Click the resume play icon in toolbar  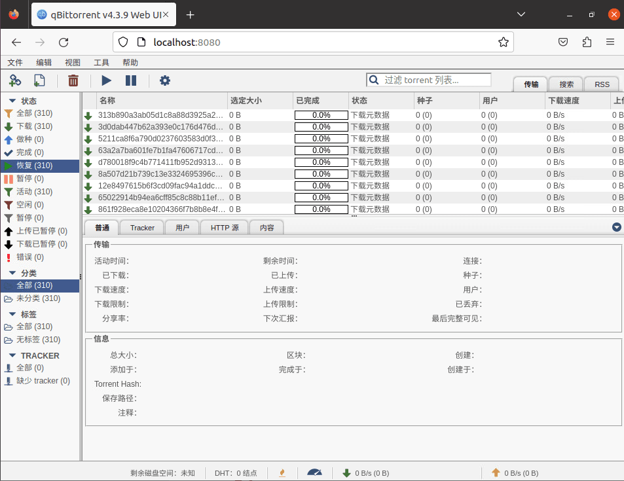pos(106,80)
